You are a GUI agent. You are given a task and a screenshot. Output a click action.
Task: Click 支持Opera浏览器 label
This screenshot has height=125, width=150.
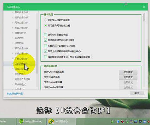click(x=53, y=82)
